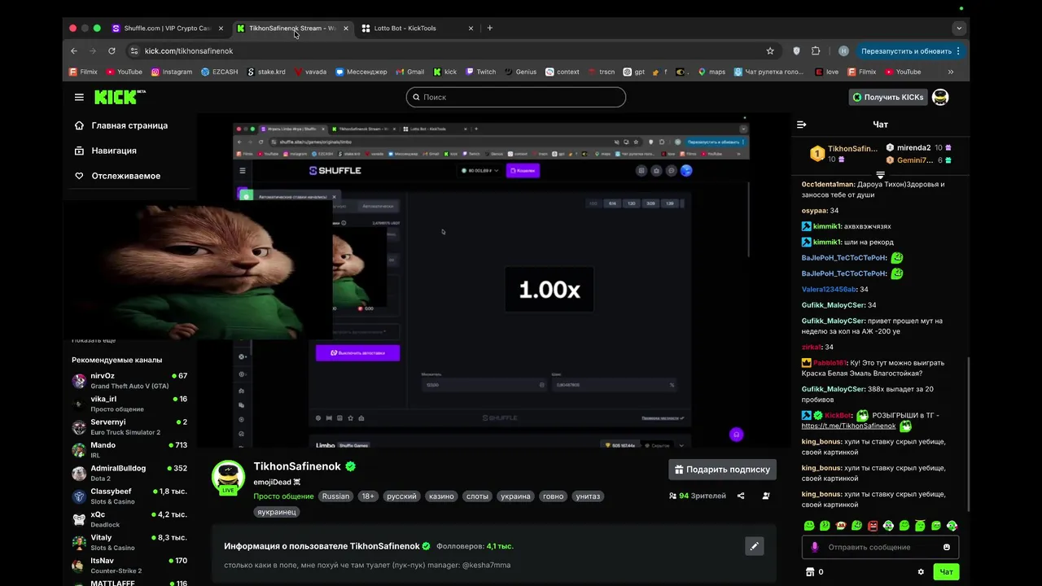
Task: Close the Lotto Bot - KickTools tab
Action: tap(471, 28)
